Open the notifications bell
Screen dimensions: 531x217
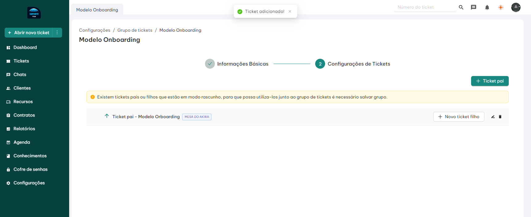487,7
